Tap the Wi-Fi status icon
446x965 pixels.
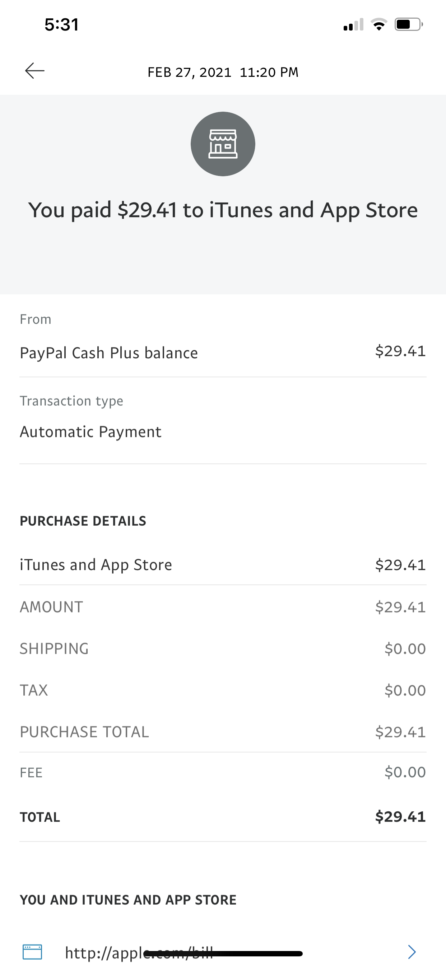click(379, 25)
